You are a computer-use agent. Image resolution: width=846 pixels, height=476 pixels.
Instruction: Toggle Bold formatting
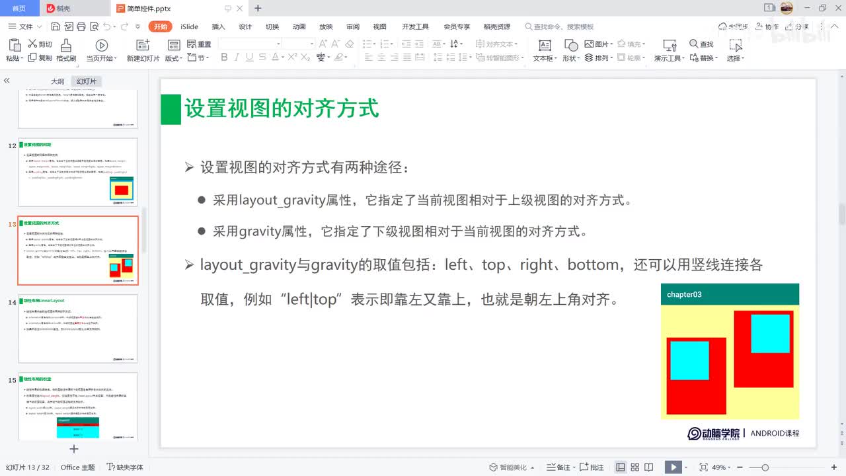tap(224, 58)
